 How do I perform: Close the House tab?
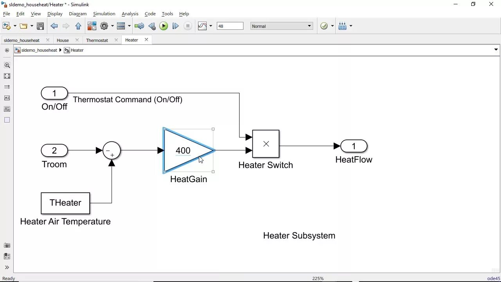point(77,40)
